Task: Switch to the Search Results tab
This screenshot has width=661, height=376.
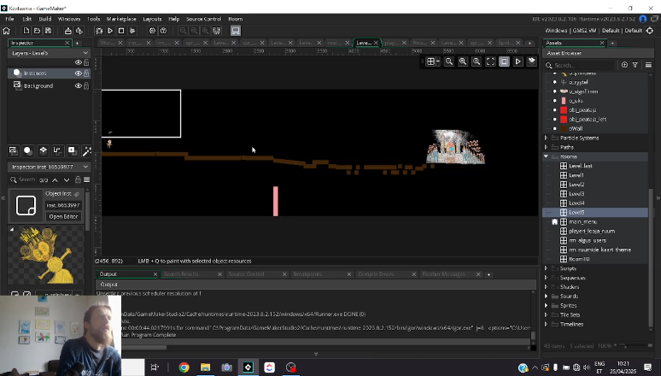Action: tap(181, 274)
